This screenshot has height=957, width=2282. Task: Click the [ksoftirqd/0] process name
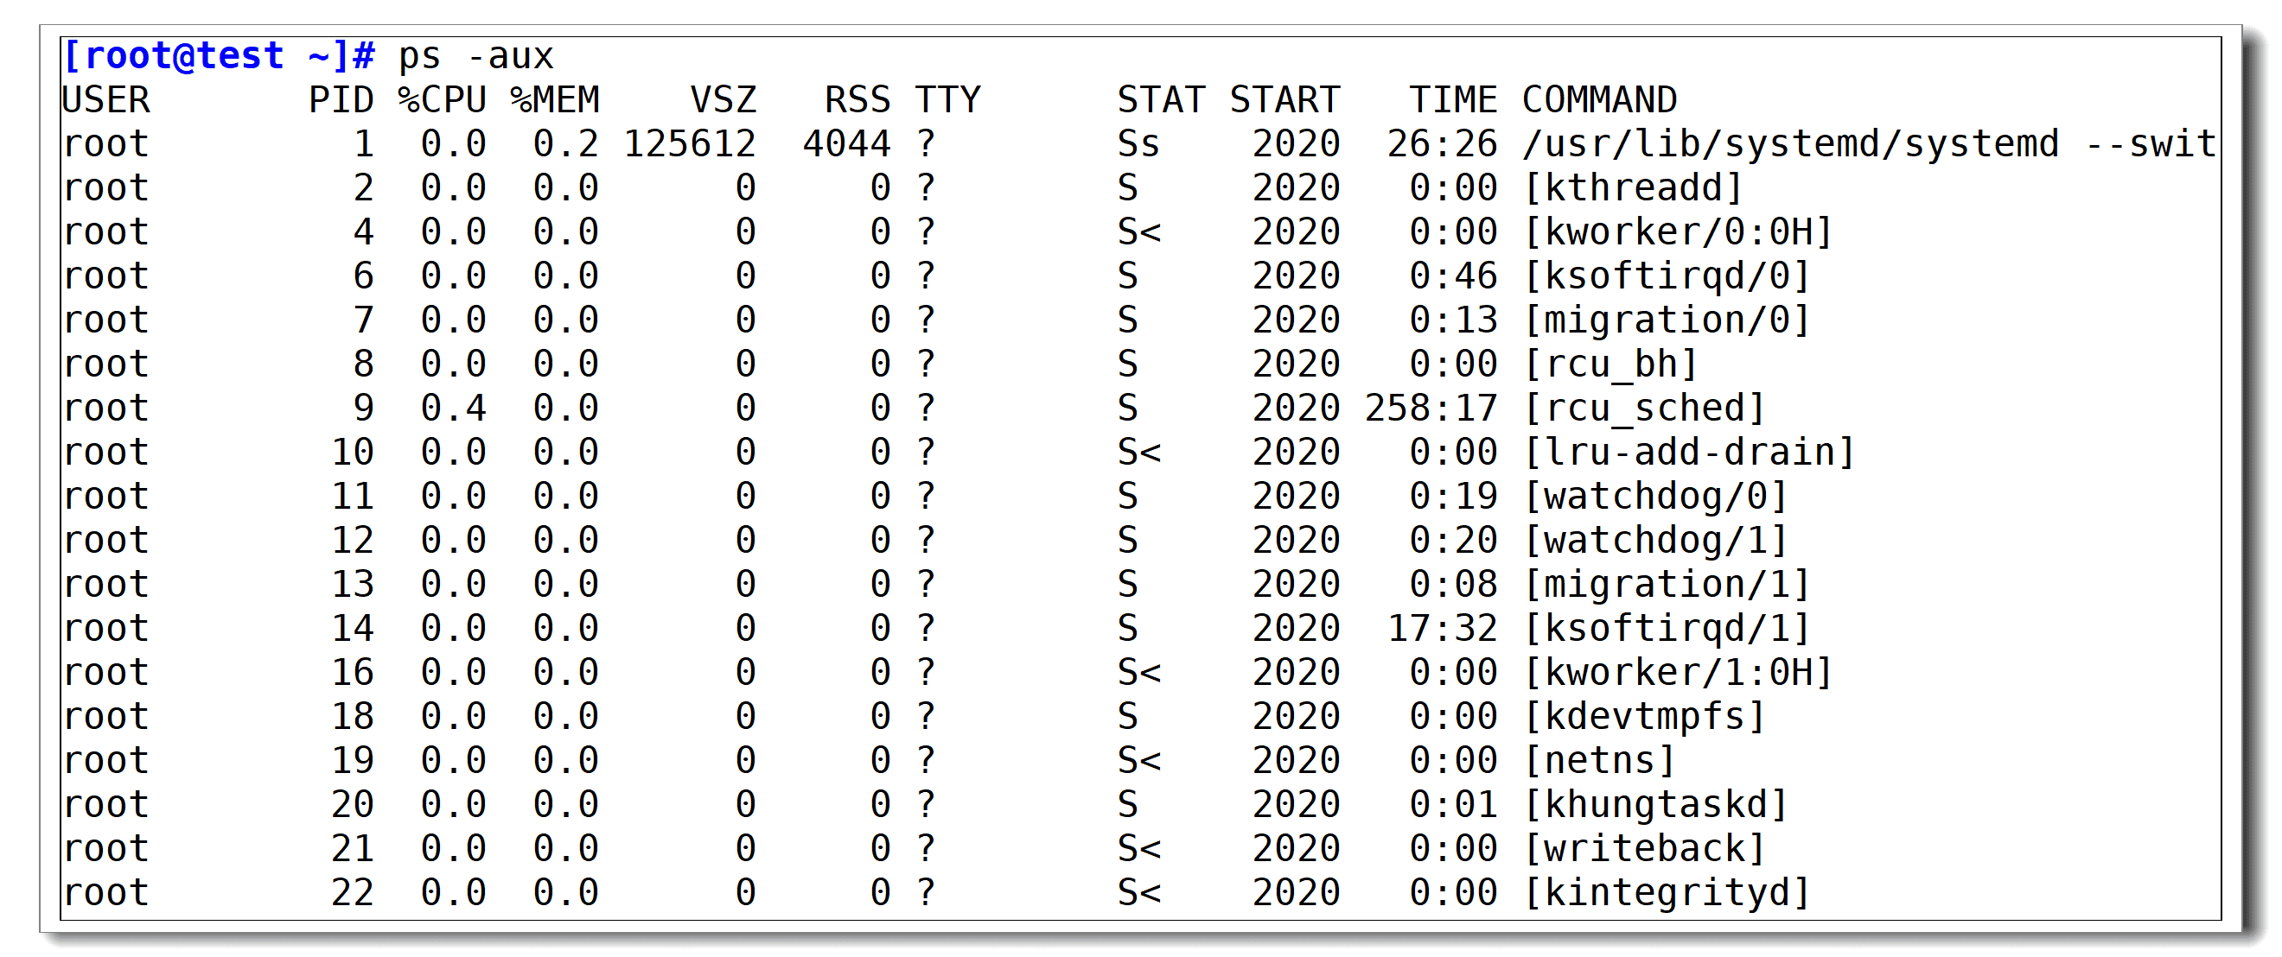tap(1667, 276)
